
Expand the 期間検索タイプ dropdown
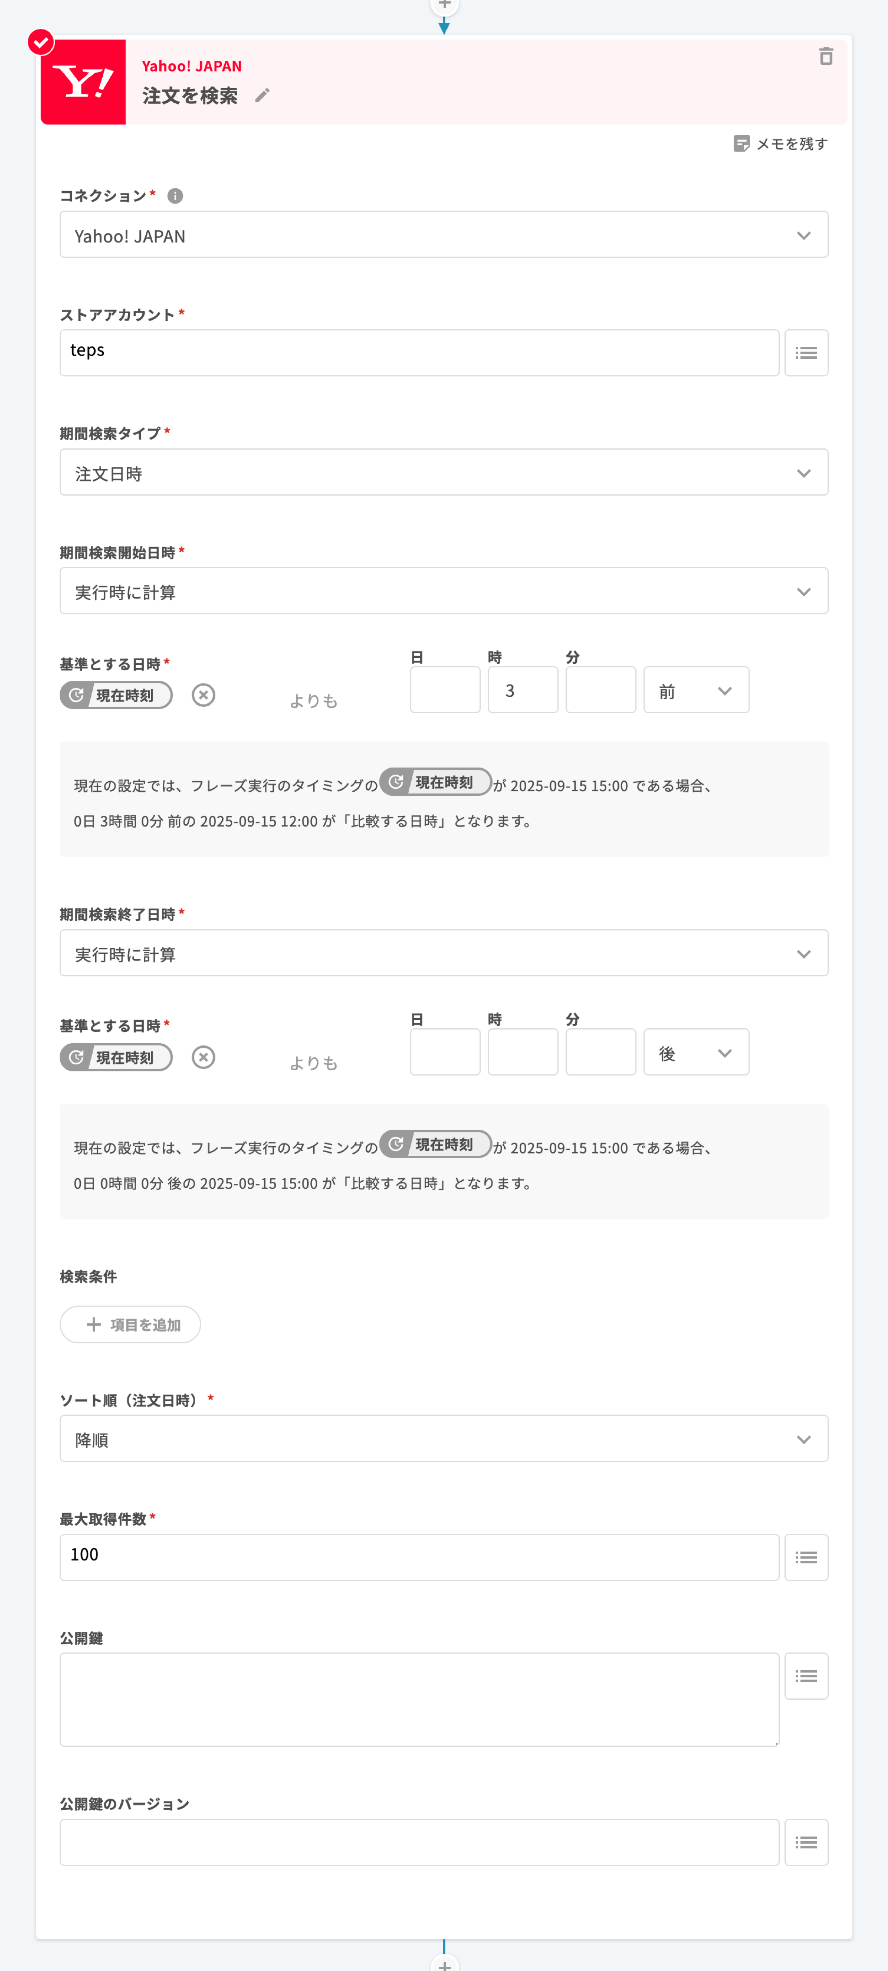click(444, 472)
